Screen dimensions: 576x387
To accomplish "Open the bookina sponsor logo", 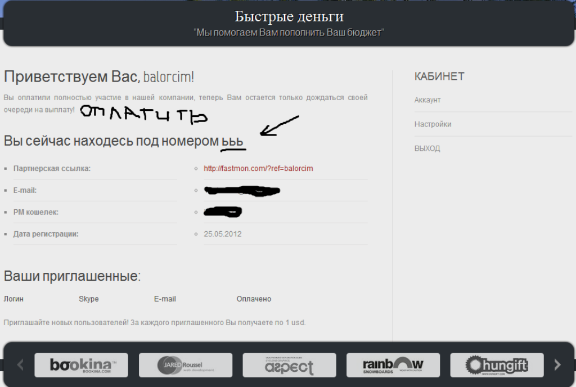I will (x=81, y=365).
